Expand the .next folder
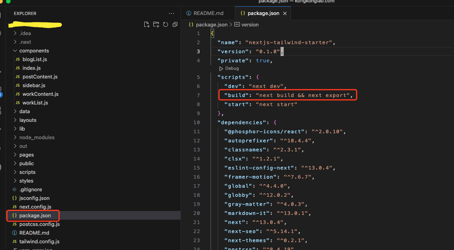 tap(25, 42)
